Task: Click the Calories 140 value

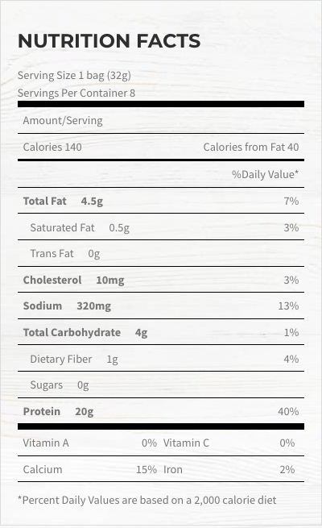Action: [x=52, y=148]
